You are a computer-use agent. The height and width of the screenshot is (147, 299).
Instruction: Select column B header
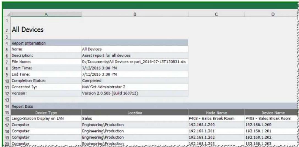(135, 14)
